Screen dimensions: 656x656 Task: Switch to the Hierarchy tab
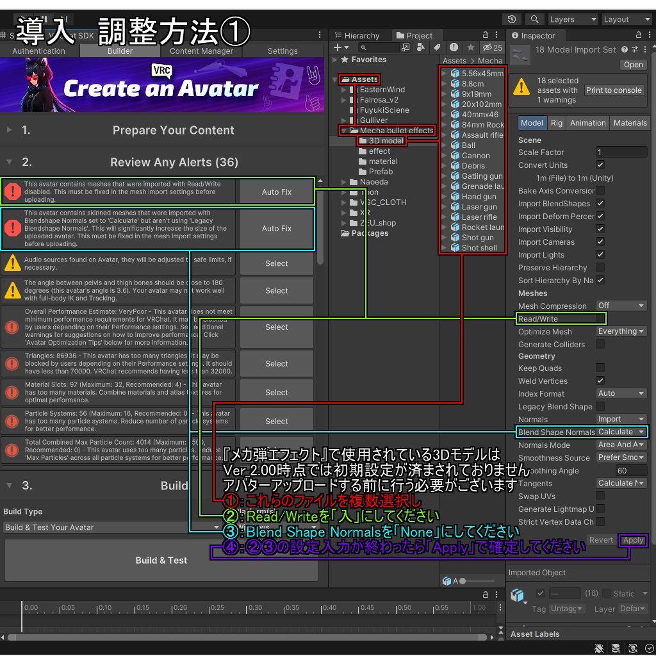pos(362,35)
